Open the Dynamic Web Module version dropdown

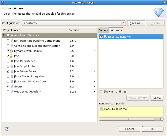click(95, 51)
